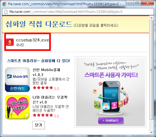
Task: Click the red download arrow icon
Action: point(10,42)
